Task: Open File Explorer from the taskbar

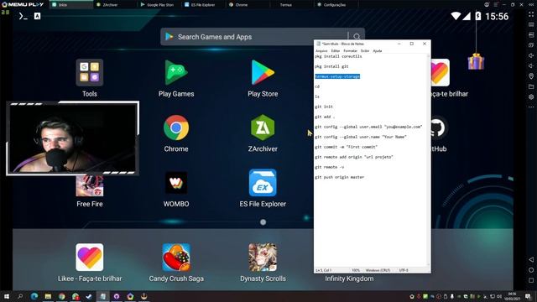Action: 48,296
